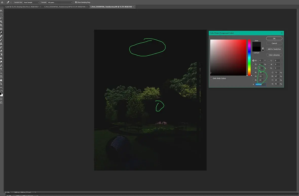Select the Move tool
The width and height of the screenshot is (299, 196).
[x=1, y=11]
